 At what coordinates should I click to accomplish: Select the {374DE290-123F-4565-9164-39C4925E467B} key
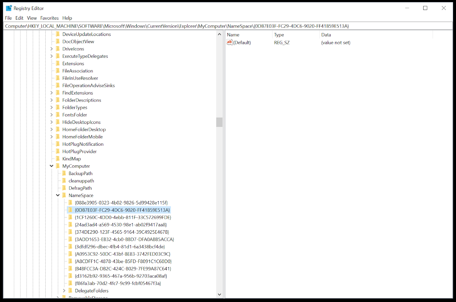[122, 232]
